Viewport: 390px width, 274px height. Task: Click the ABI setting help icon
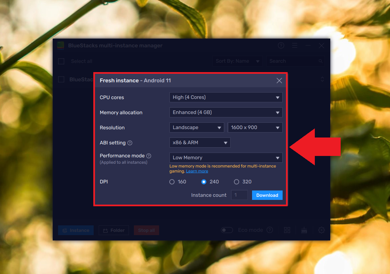(130, 143)
